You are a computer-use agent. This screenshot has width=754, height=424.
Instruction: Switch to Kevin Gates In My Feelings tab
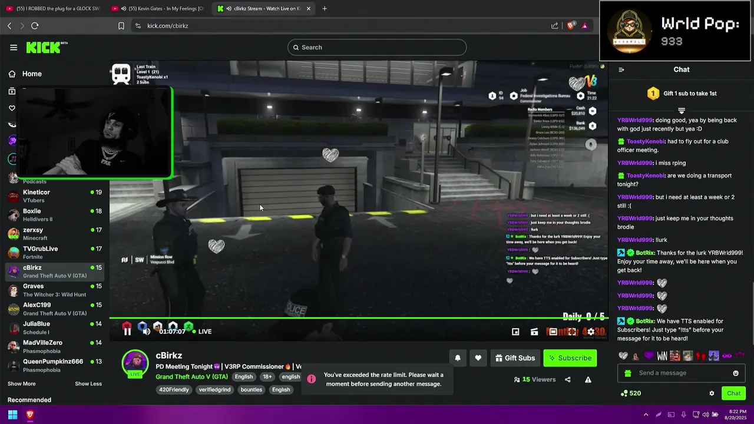pyautogui.click(x=158, y=8)
